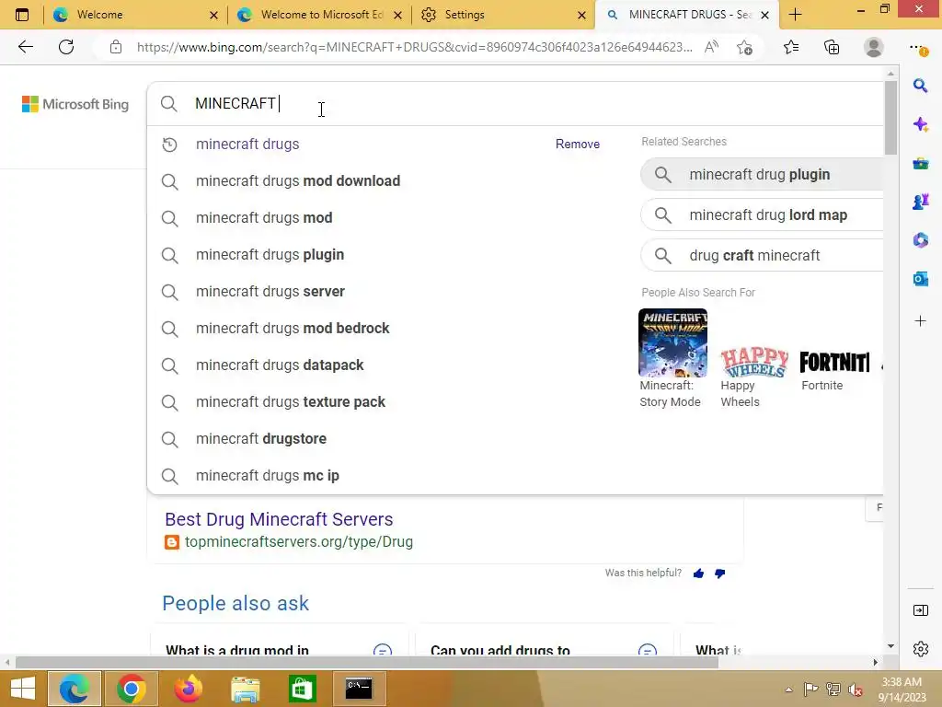942x707 pixels.
Task: Open Fortnite thumbnail
Action: [x=834, y=362]
